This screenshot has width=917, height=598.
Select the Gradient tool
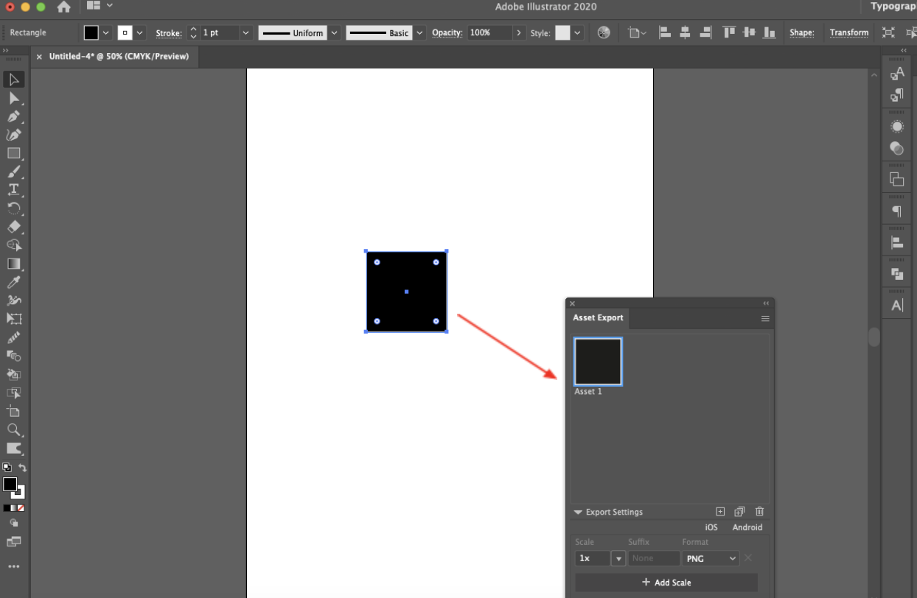pyautogui.click(x=13, y=264)
